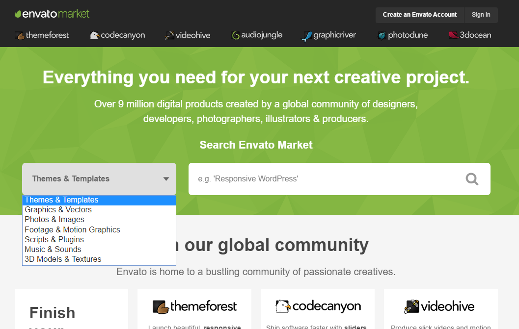Viewport: 519px width, 329px height.
Task: Visit the GraphicRiver marketplace
Action: 328,35
